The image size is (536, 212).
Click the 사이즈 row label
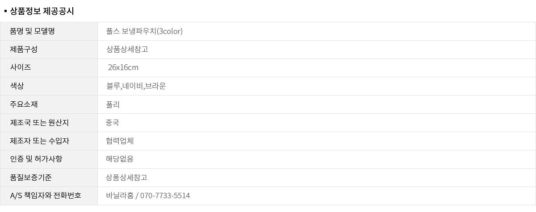point(21,68)
